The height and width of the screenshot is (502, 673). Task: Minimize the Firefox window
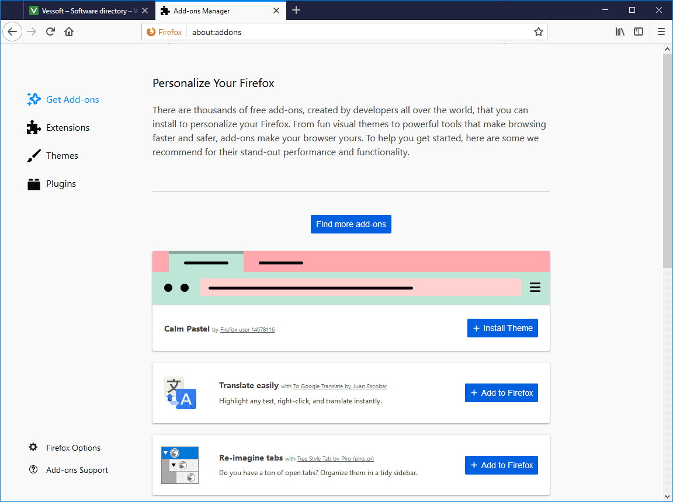pos(605,10)
